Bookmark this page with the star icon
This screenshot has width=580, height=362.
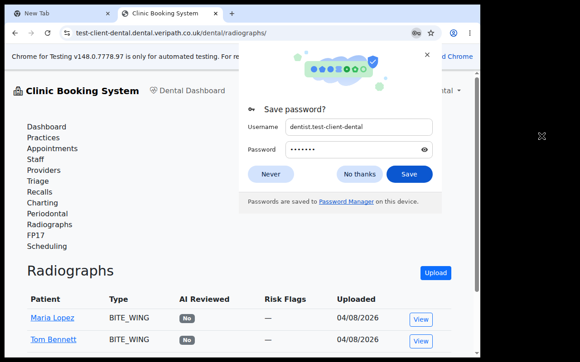[431, 33]
